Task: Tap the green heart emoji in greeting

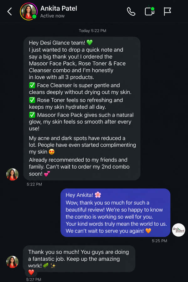Action: (90, 43)
